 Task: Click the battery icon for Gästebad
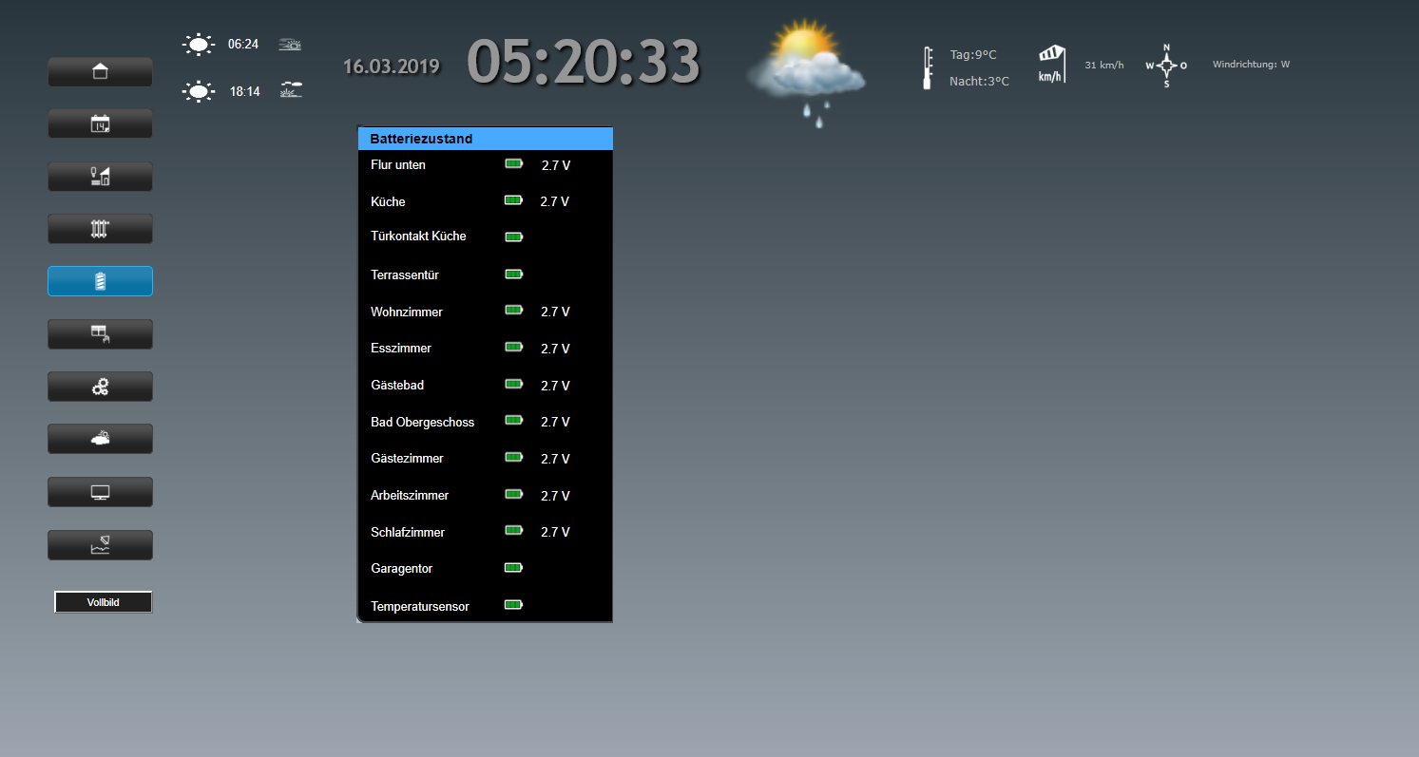coord(513,384)
